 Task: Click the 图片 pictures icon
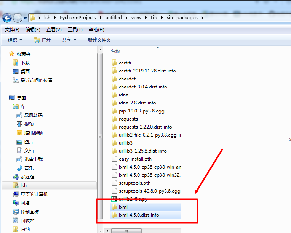19,142
